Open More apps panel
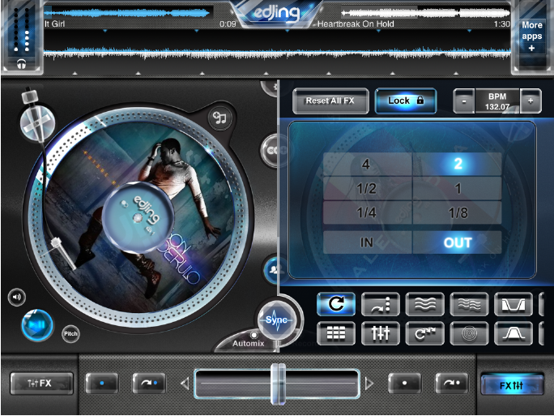 tap(532, 36)
